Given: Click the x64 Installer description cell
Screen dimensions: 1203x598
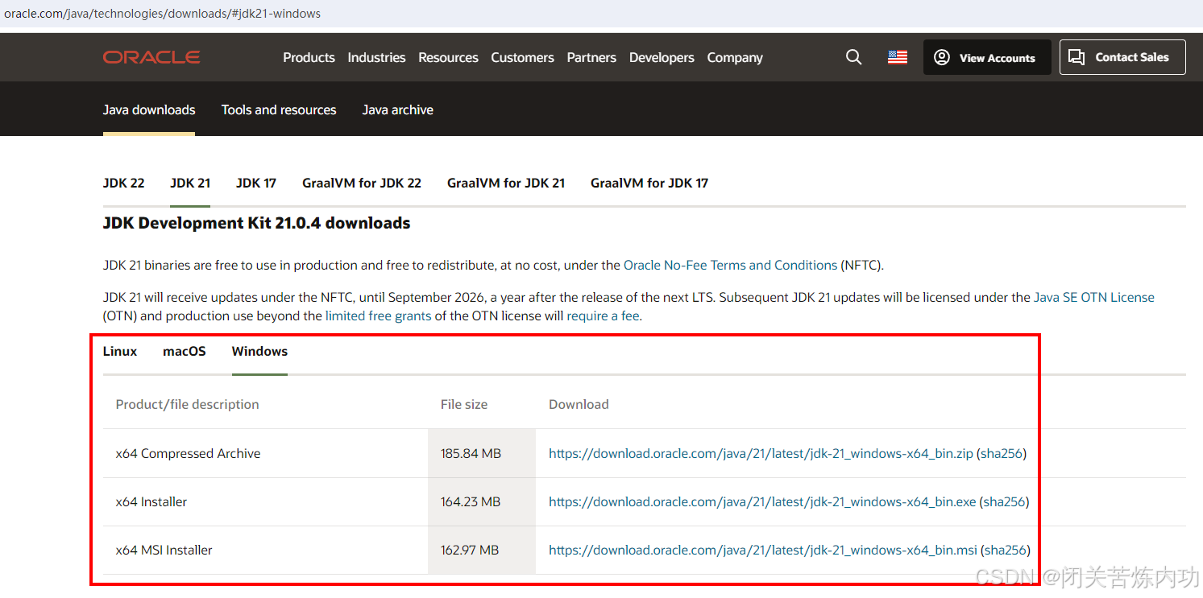Looking at the screenshot, I should point(151,501).
